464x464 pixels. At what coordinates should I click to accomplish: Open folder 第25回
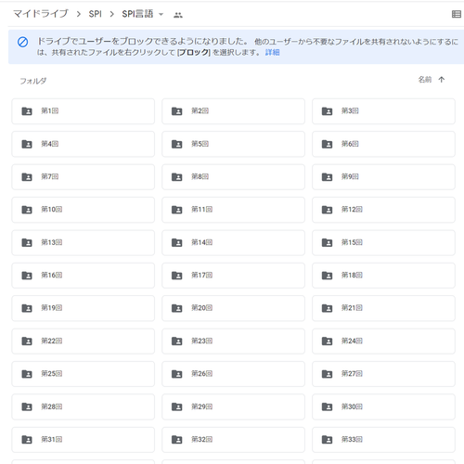pos(83,374)
